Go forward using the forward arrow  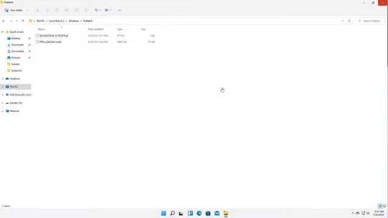click(11, 21)
